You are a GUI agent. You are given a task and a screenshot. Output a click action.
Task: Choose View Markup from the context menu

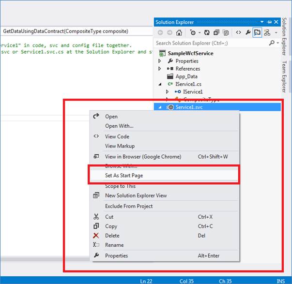coord(165,146)
